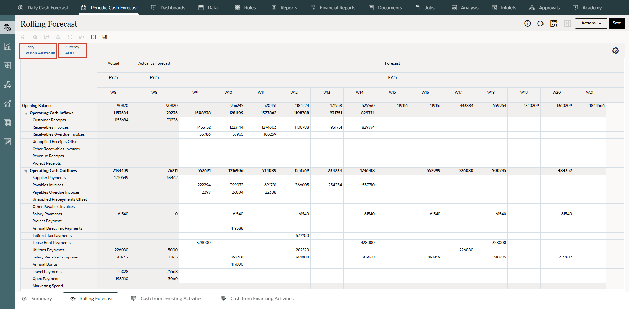Select the Annual Bonus row label
Image resolution: width=629 pixels, height=309 pixels.
pos(45,264)
